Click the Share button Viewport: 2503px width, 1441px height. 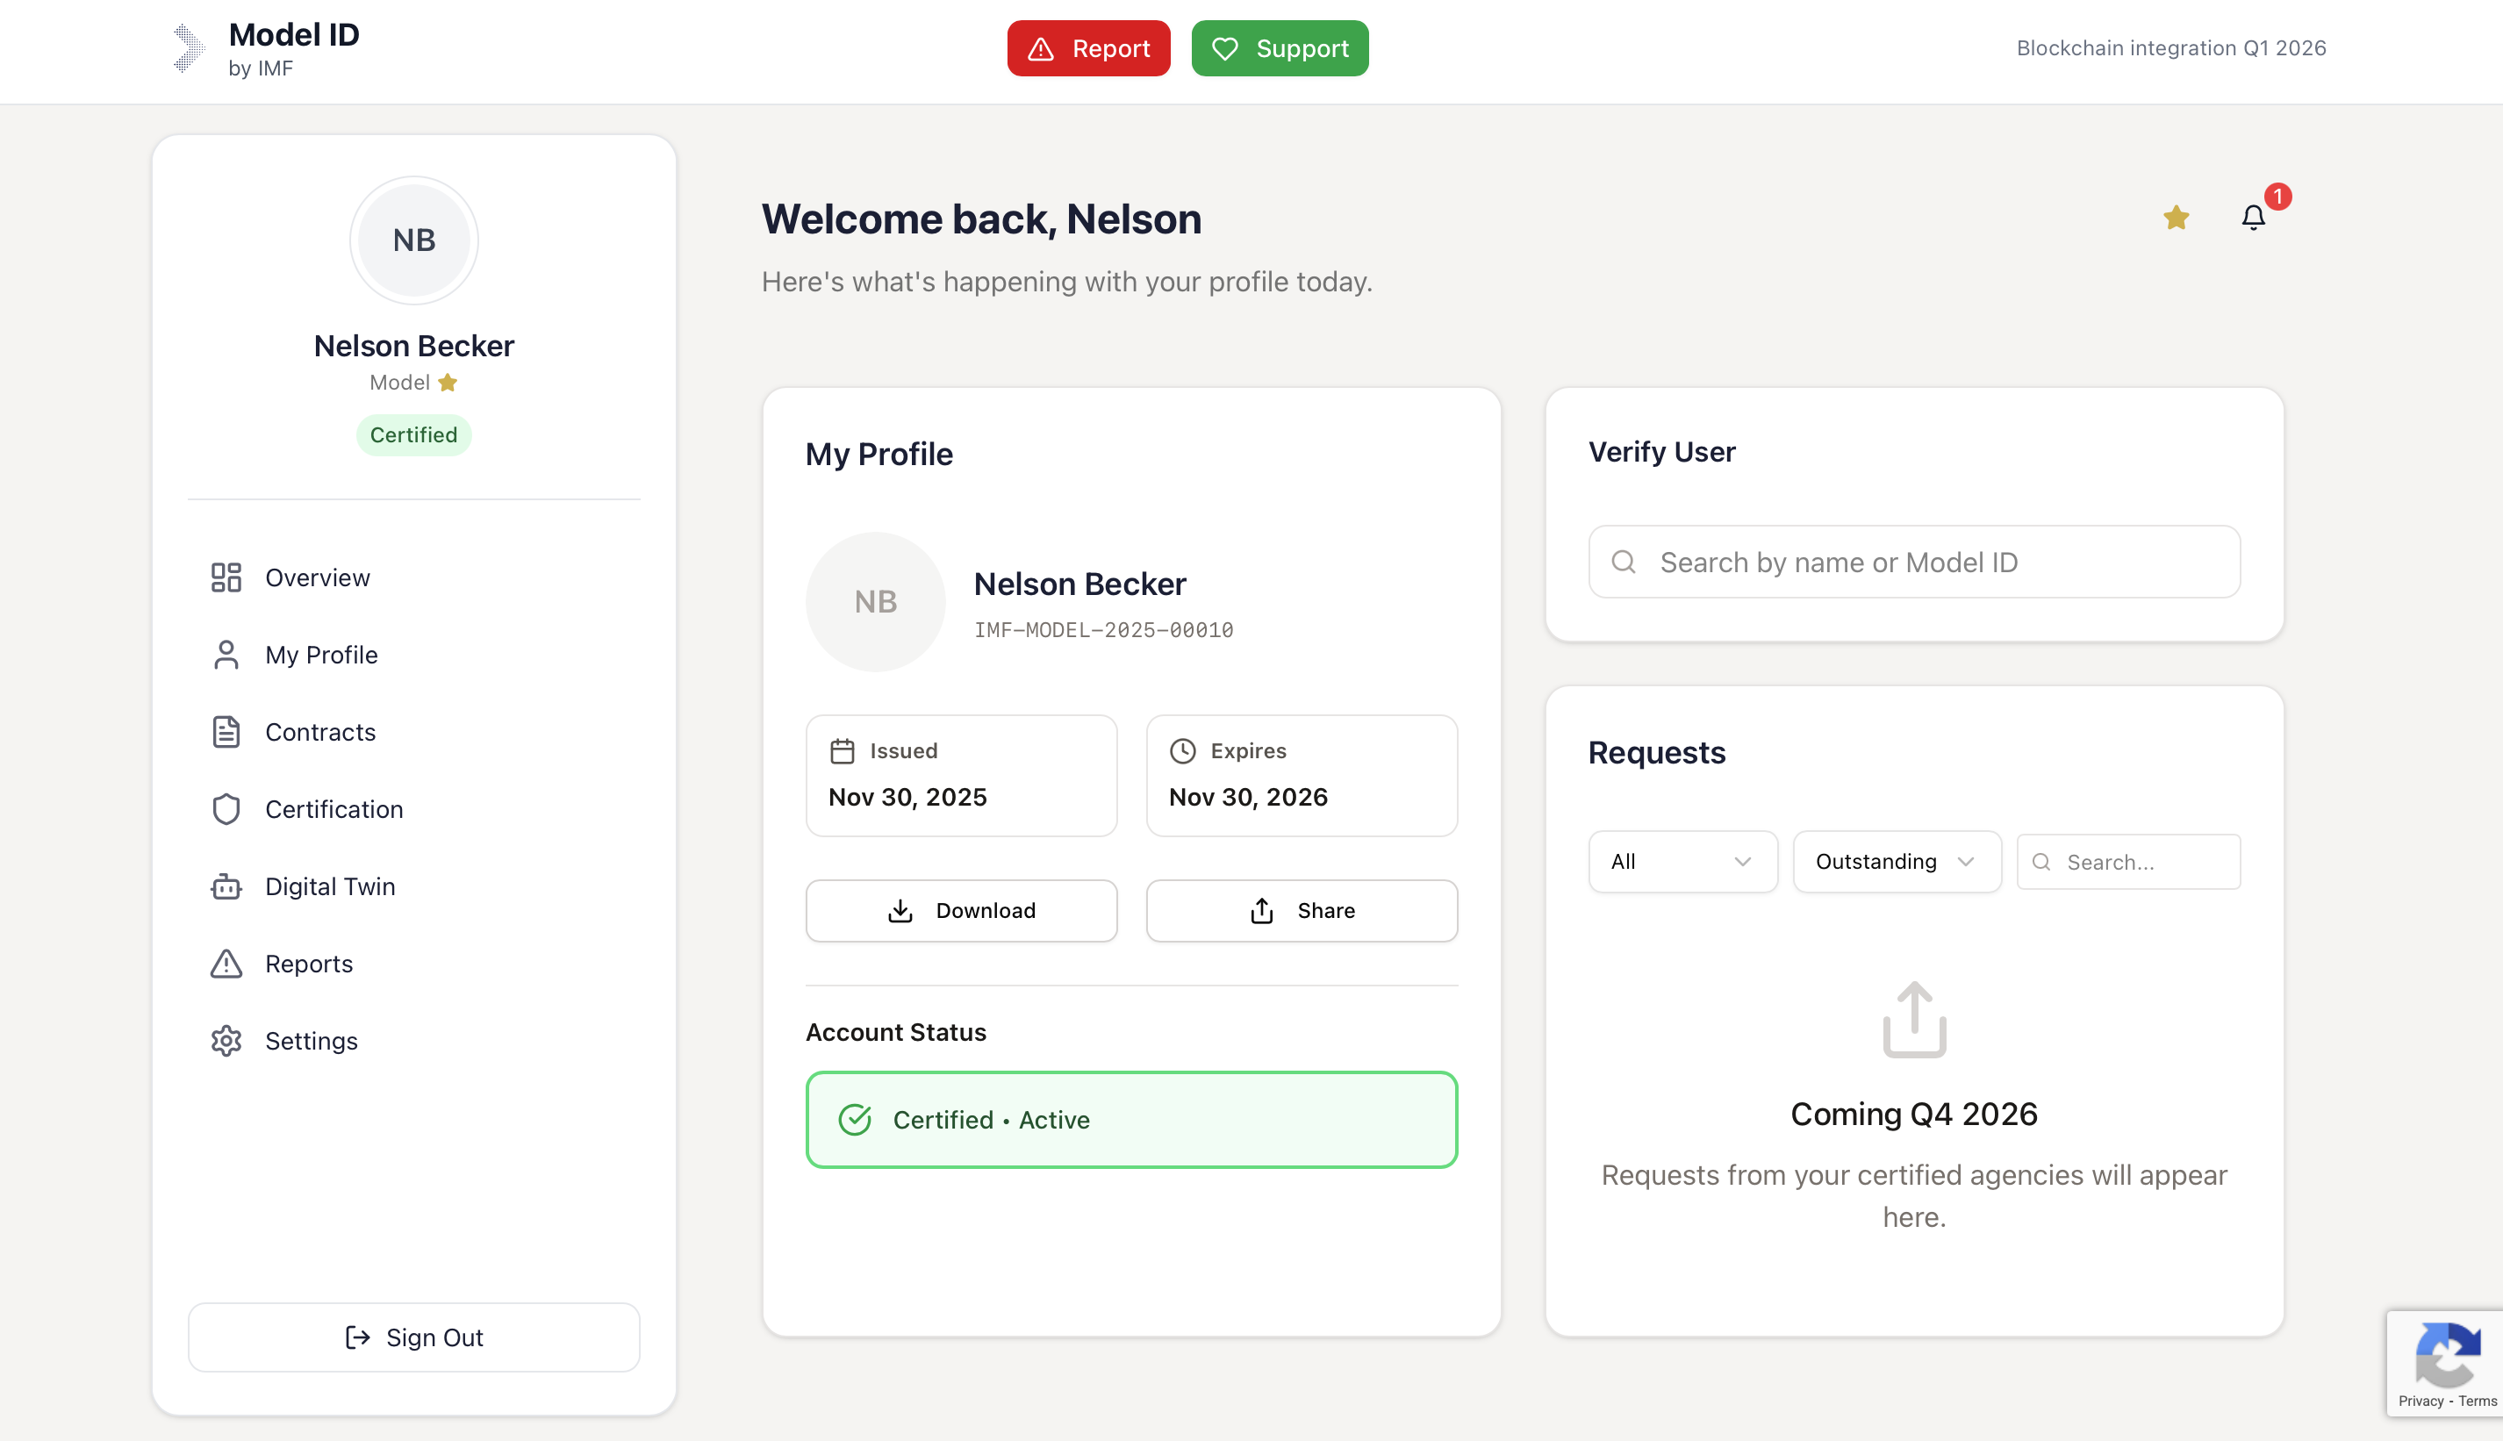[1301, 909]
